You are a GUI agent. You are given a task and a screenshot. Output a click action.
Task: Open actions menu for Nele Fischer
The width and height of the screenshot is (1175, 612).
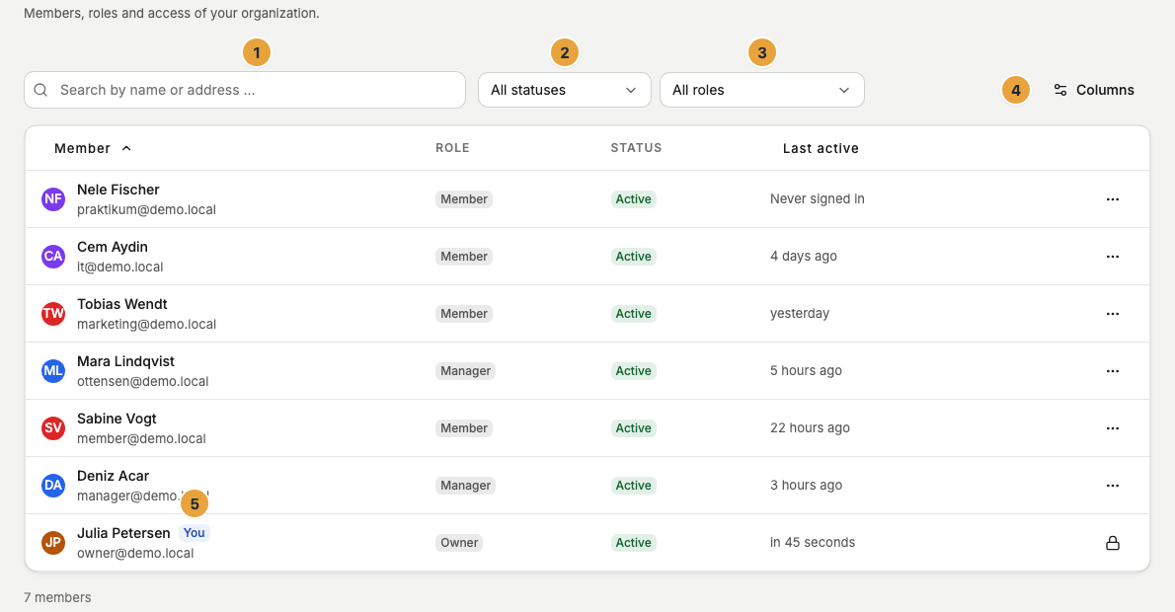(x=1112, y=199)
